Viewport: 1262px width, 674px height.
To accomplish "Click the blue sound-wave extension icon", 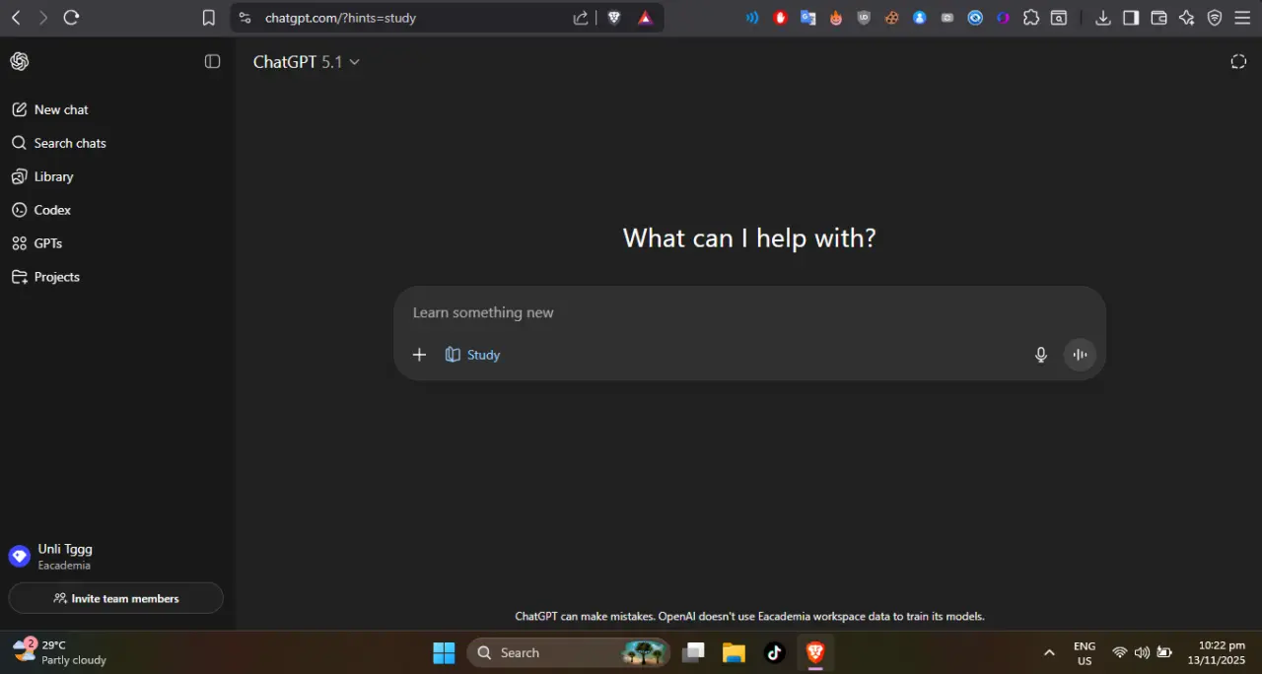I will tap(752, 18).
